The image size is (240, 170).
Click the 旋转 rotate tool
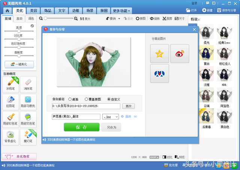point(155,19)
